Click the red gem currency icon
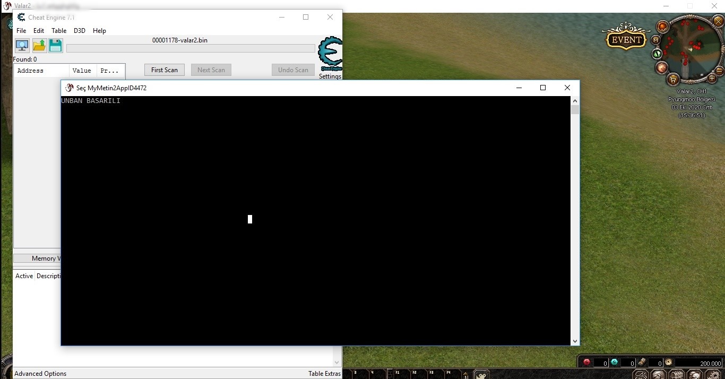Screen dimensions: 725x379 [587, 362]
